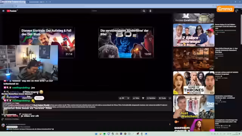The width and height of the screenshot is (242, 136).
Task: Dislike the video with thumbs-down button
Action: point(128,98)
